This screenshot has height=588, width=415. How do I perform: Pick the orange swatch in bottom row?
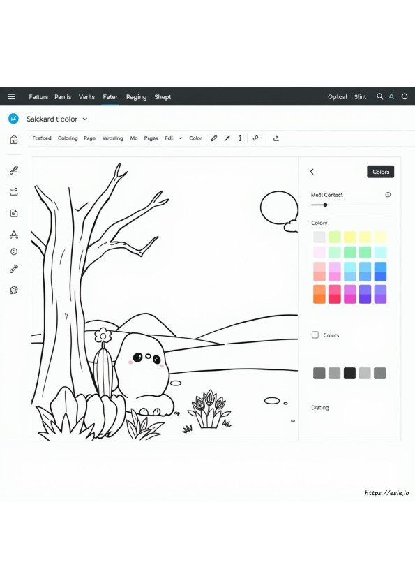[319, 294]
